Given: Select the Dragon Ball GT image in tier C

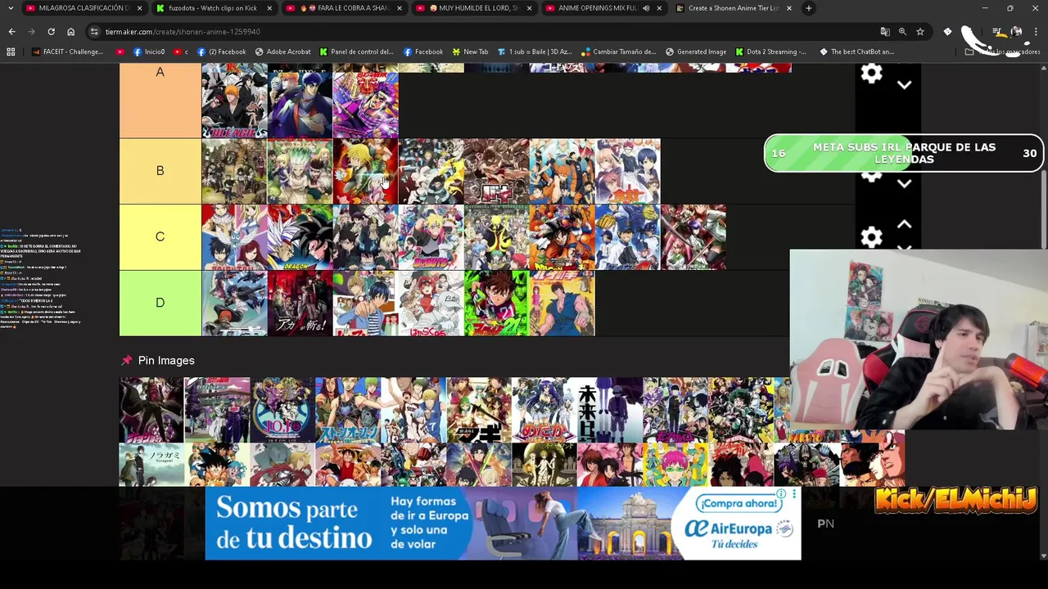Looking at the screenshot, I should click(x=300, y=237).
